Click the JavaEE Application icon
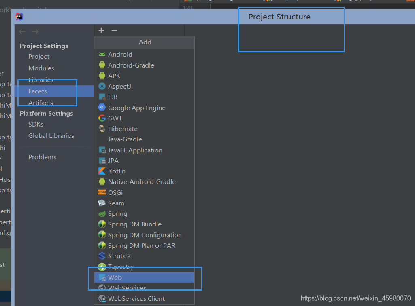Screen dimensions: 415x306 102,150
